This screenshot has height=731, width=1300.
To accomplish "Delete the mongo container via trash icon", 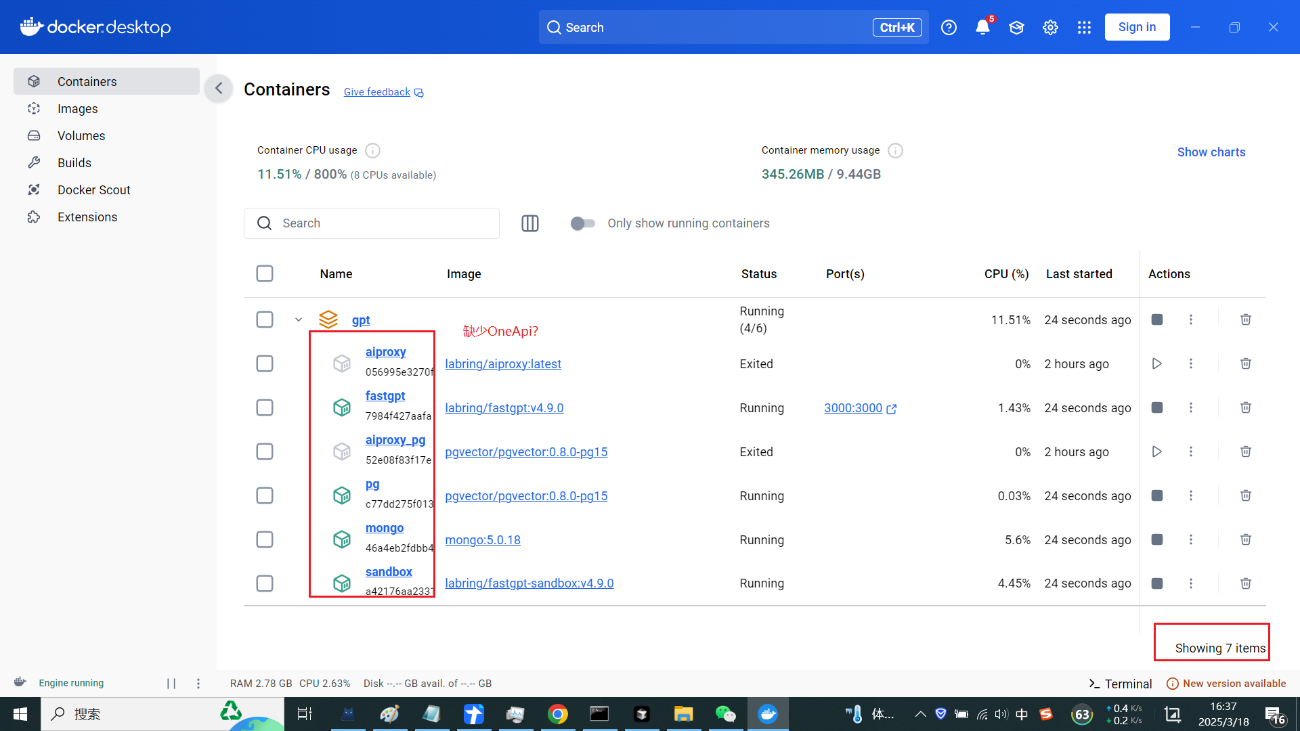I will (x=1245, y=539).
